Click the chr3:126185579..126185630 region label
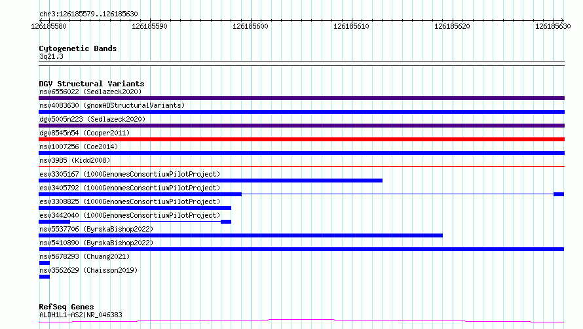 coord(88,14)
